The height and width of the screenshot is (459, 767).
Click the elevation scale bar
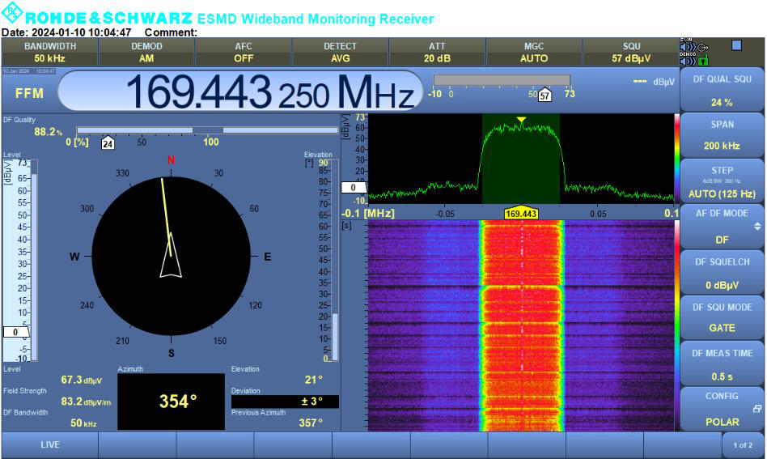335,261
